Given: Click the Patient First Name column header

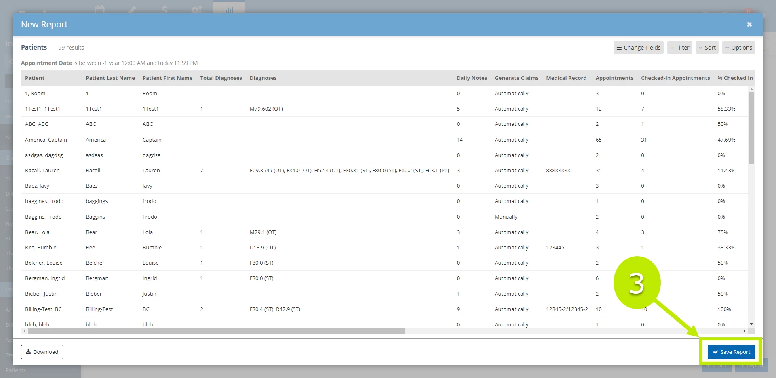Looking at the screenshot, I should [x=167, y=78].
